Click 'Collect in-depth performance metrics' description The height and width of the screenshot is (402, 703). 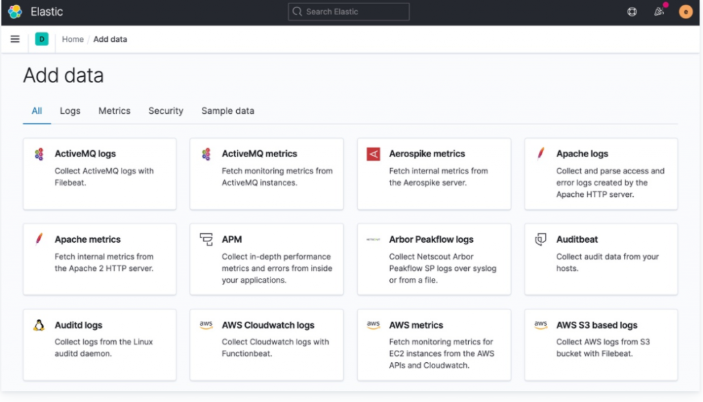tap(277, 268)
